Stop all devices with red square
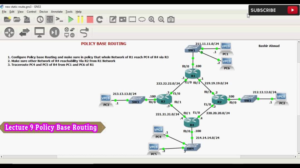The image size is (300, 168). (90, 19)
